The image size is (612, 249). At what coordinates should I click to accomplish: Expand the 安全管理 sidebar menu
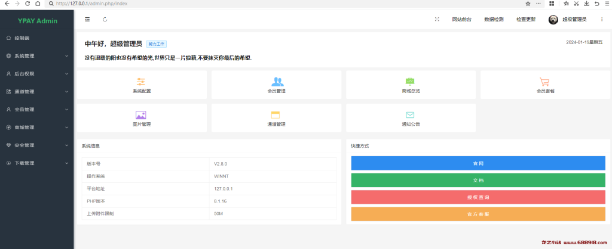pos(36,145)
